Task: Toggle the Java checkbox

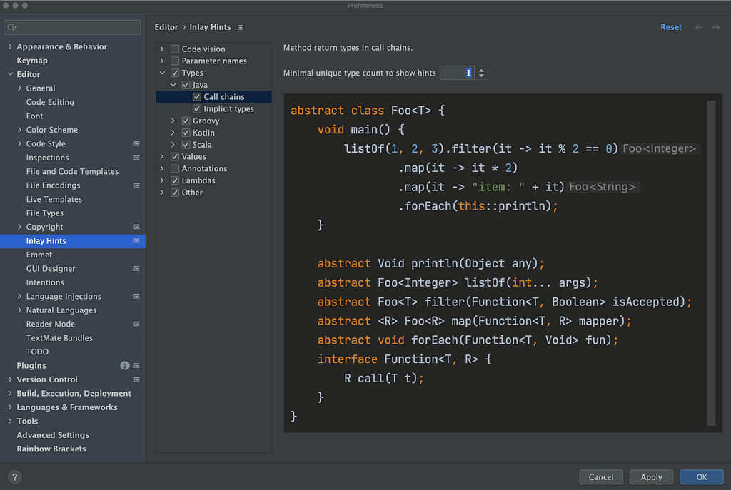Action: click(186, 85)
